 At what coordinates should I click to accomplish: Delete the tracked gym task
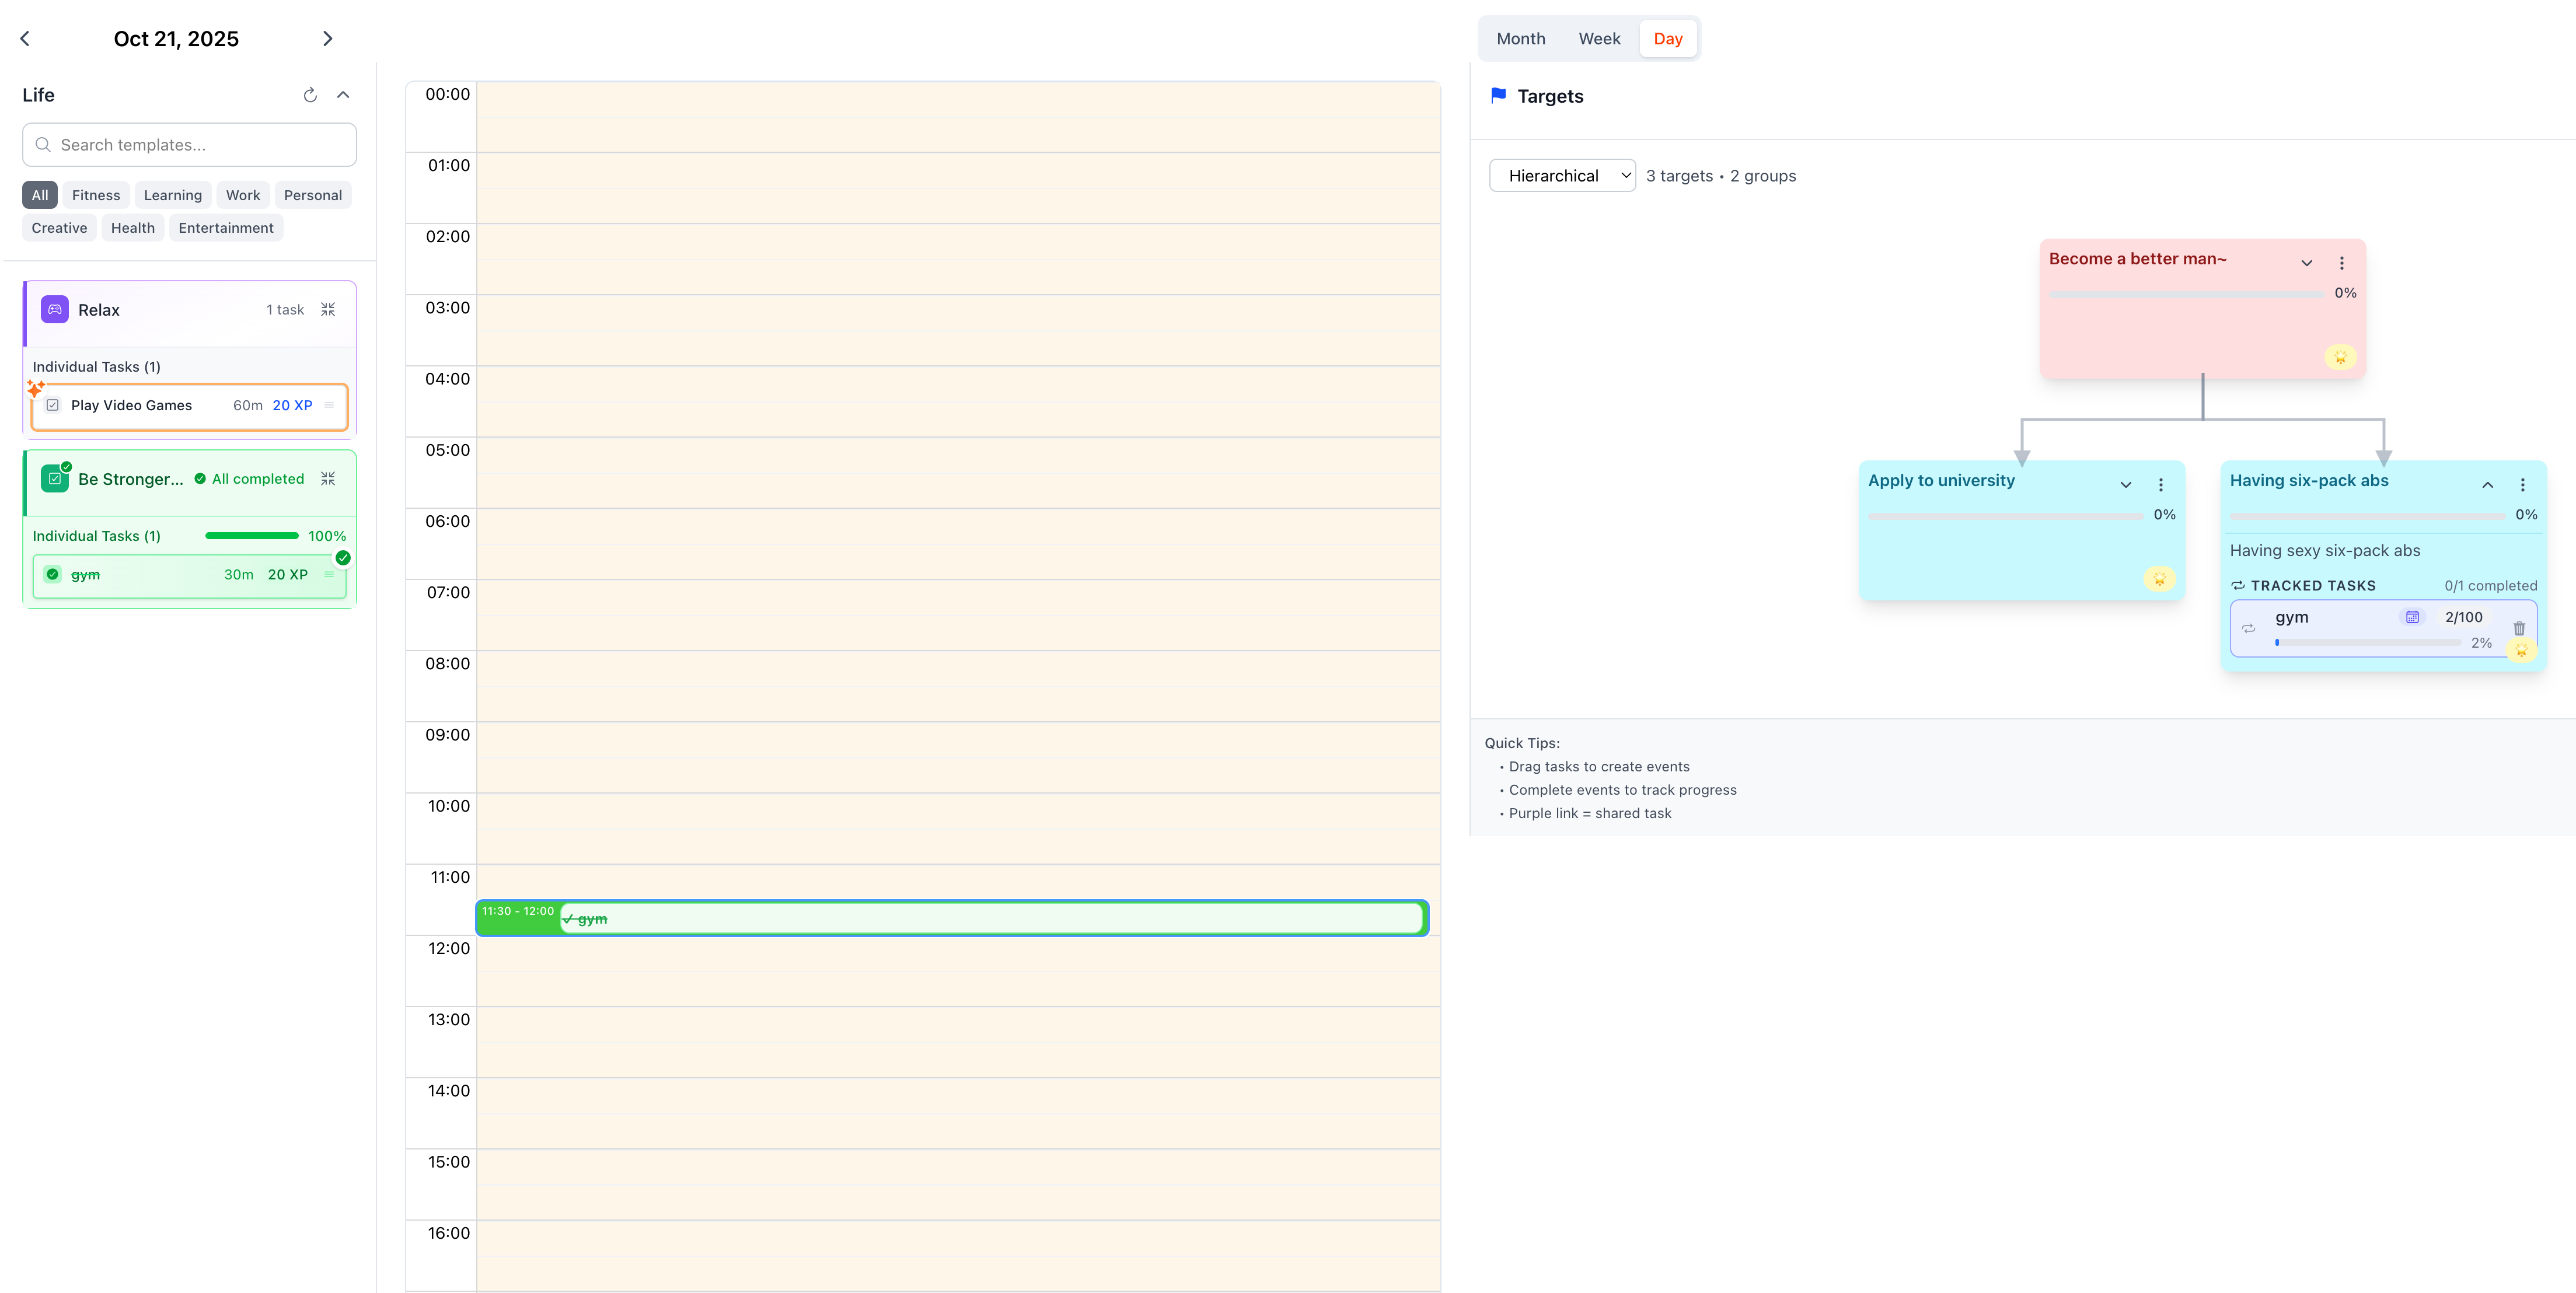coord(2519,629)
